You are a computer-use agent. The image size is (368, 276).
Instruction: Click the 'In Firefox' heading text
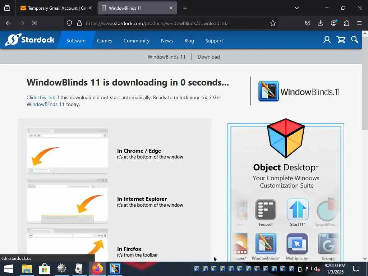[129, 249]
